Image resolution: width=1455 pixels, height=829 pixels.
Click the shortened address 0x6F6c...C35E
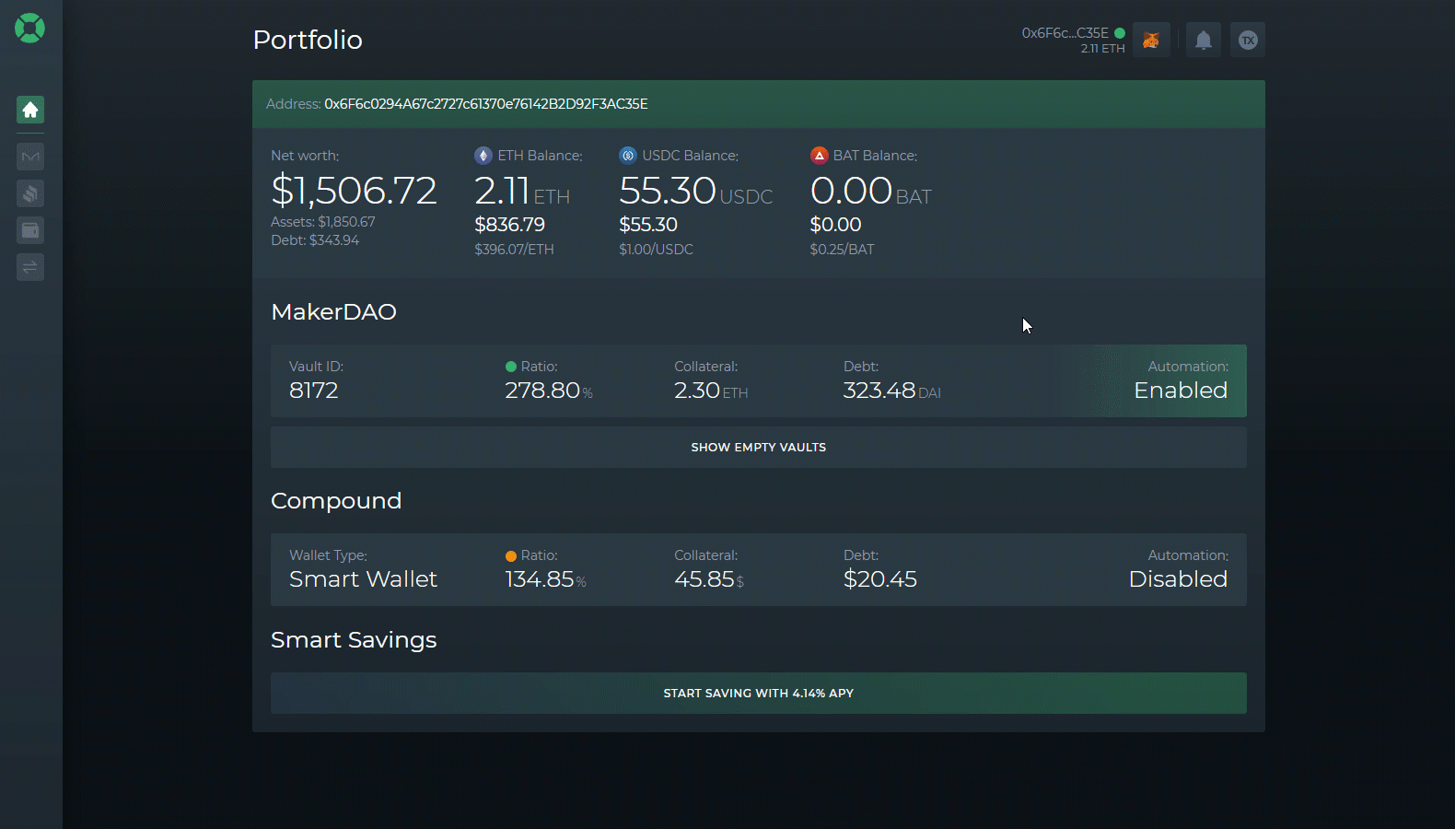(1065, 33)
